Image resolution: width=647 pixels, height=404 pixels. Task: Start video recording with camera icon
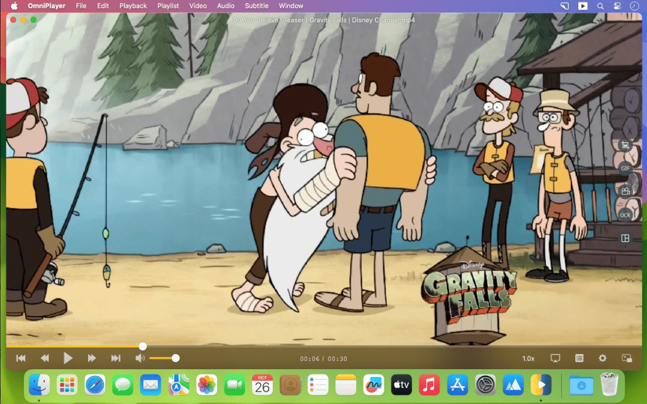[x=625, y=191]
